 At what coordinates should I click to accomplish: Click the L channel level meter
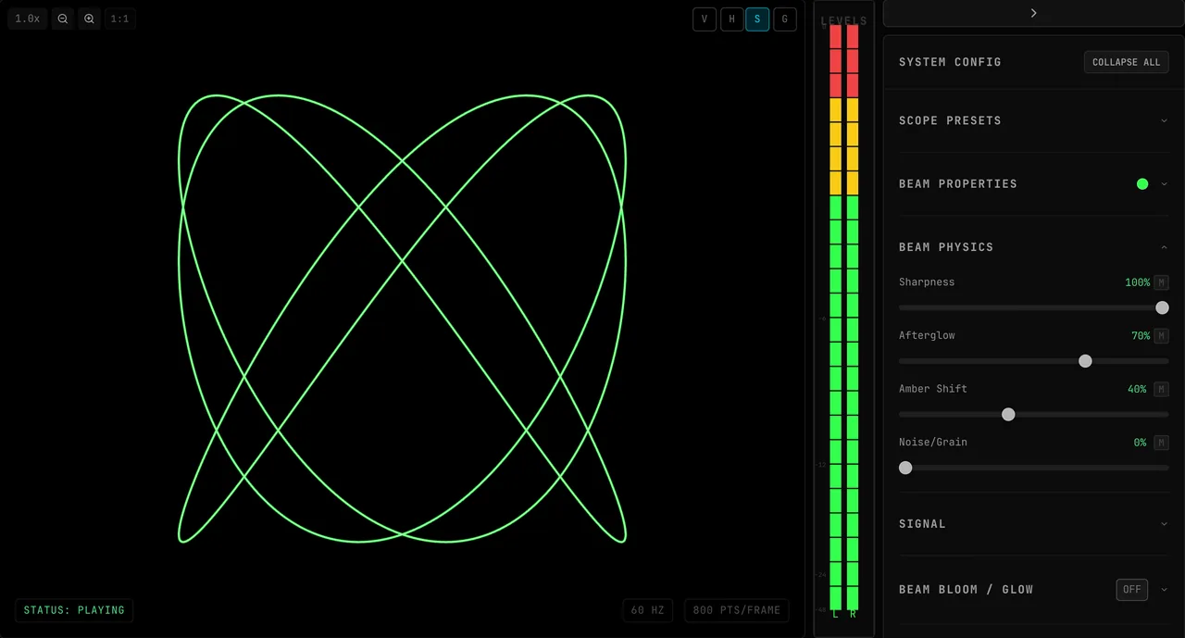coord(835,317)
